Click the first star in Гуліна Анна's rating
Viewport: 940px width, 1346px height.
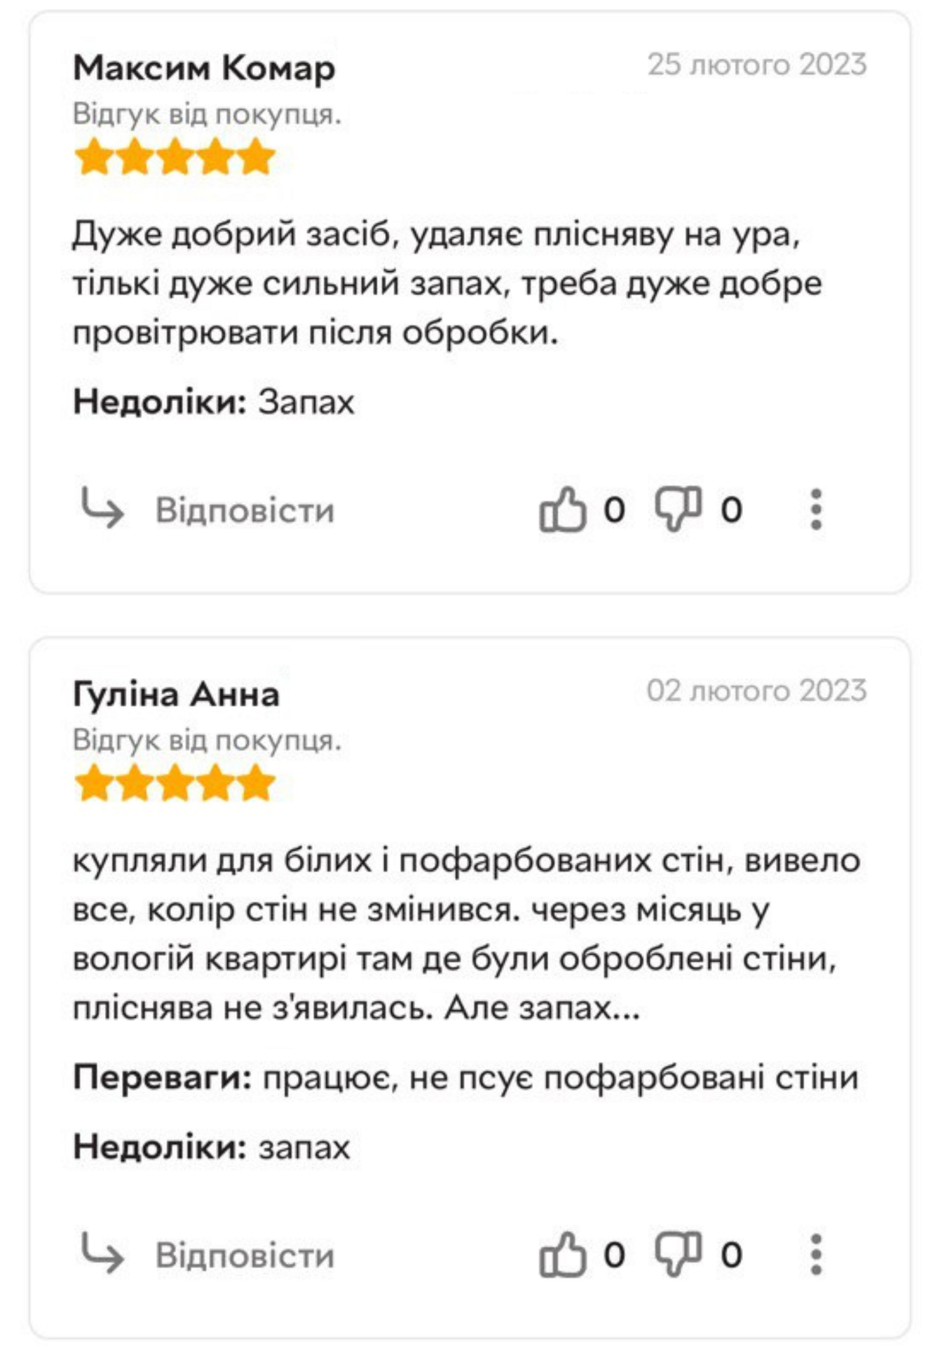click(x=93, y=783)
